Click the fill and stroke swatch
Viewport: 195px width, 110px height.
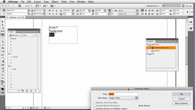pyautogui.click(x=3, y=82)
